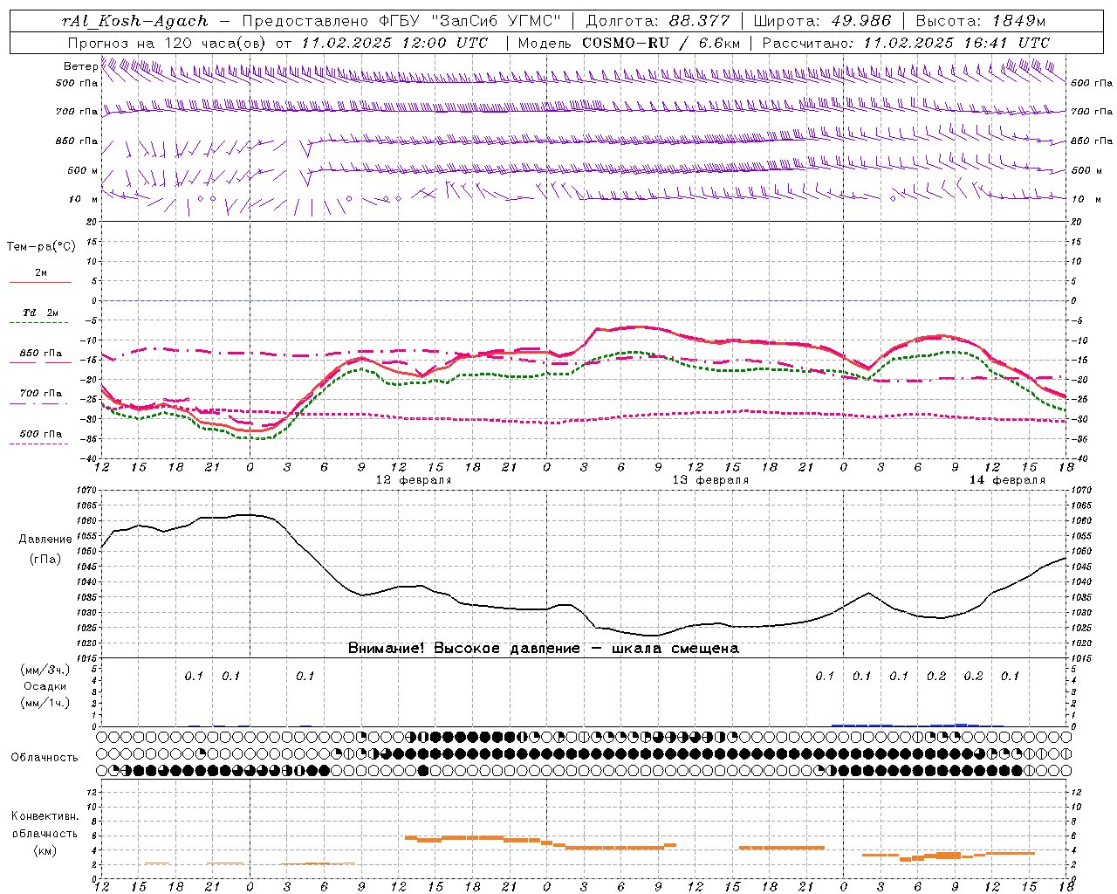Click the 10 м wind level label at left

coord(83,200)
